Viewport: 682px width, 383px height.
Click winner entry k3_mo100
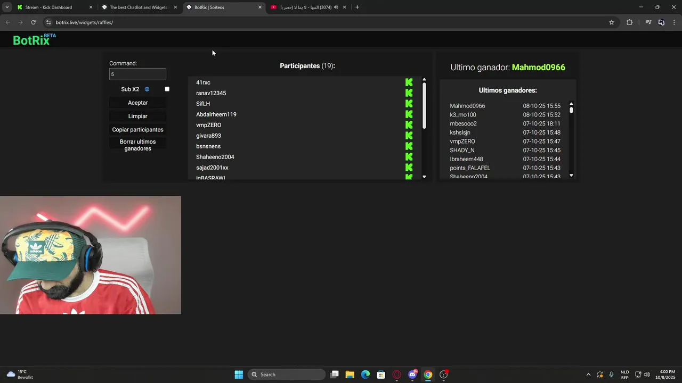463,115
